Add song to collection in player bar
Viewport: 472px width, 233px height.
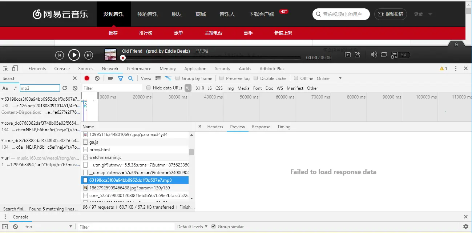click(348, 55)
